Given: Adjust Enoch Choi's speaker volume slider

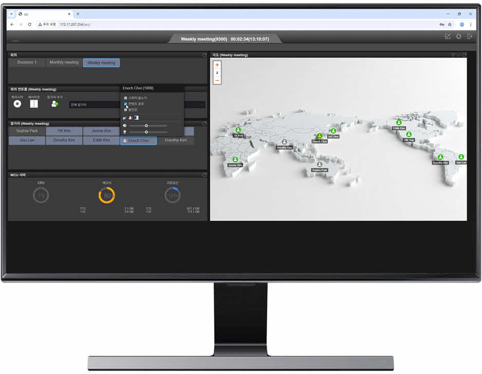Looking at the screenshot, I should [147, 125].
